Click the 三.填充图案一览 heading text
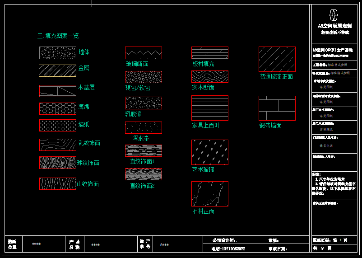Screen dimensions: 362x258 coord(58,36)
